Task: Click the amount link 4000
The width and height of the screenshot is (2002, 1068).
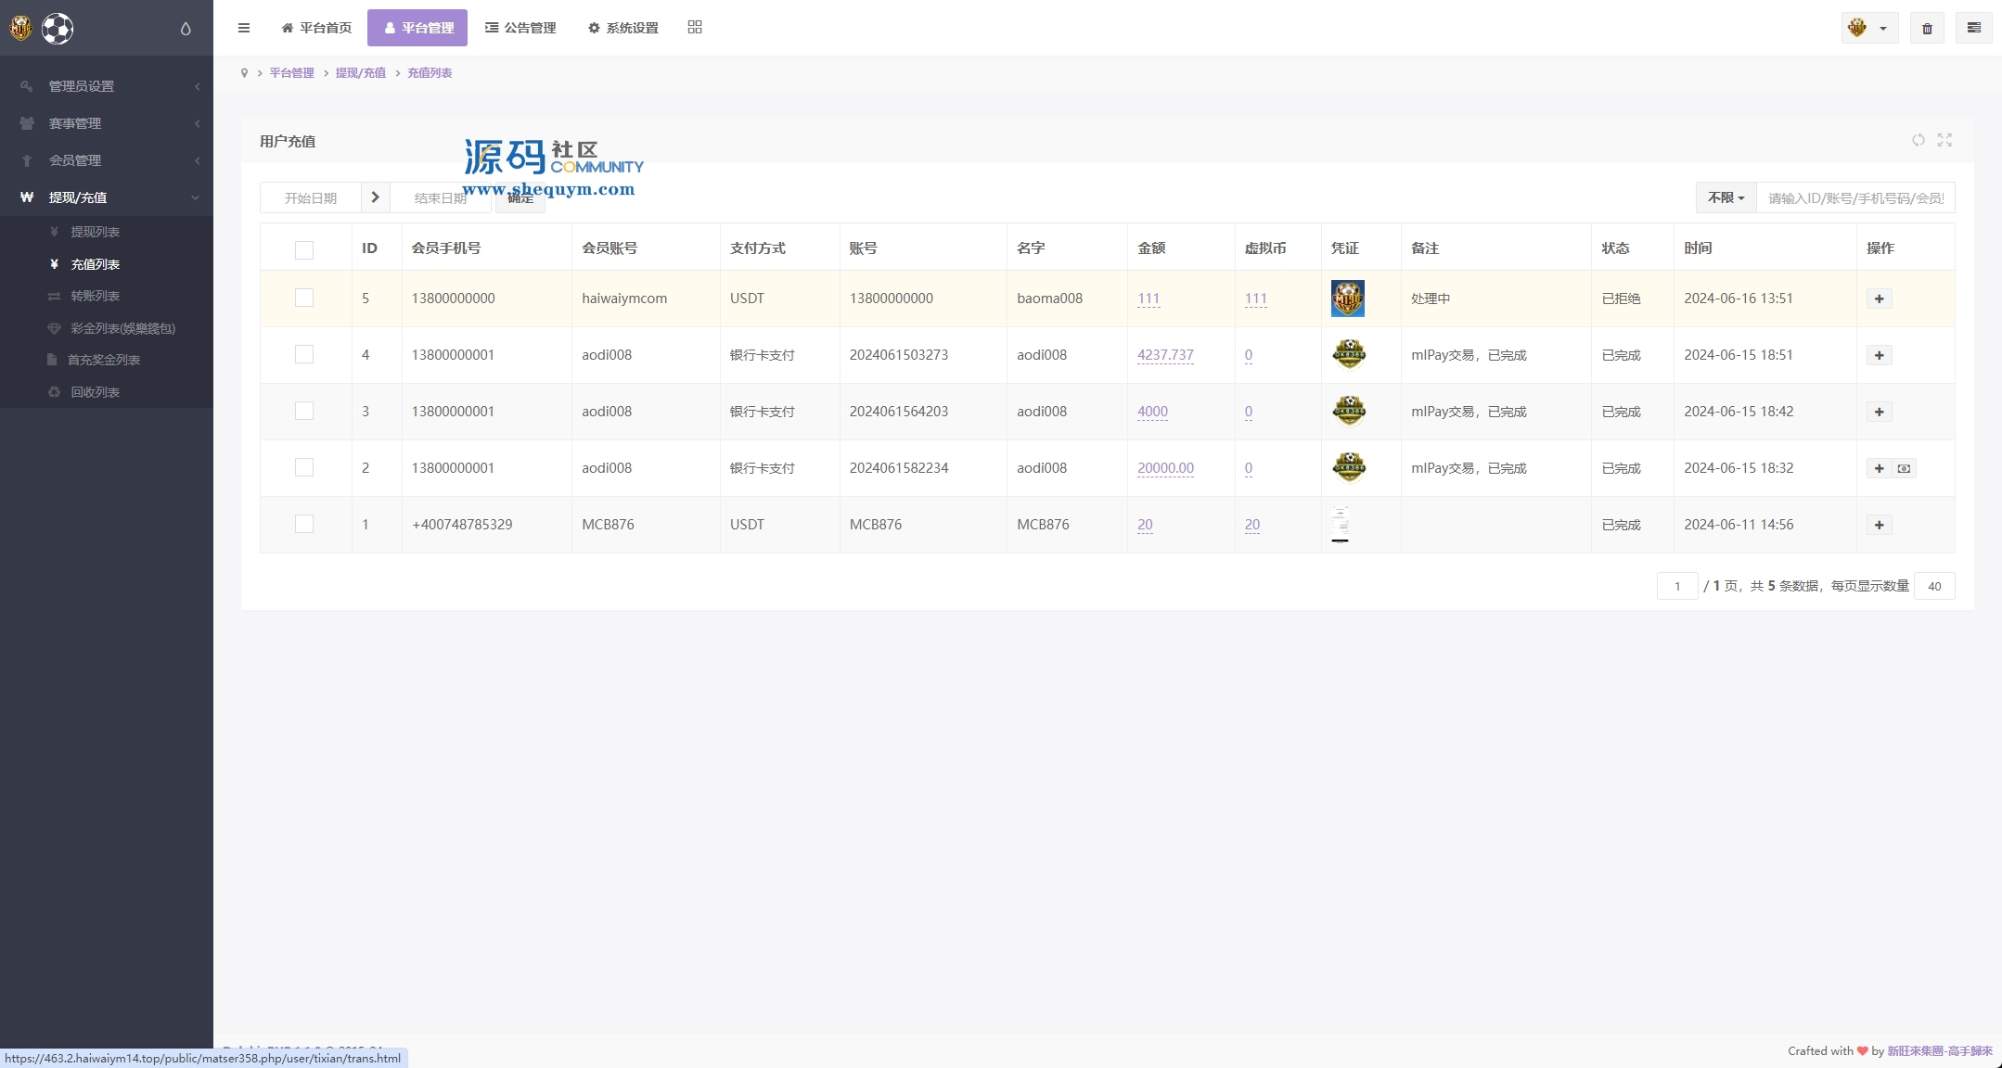Action: (x=1152, y=412)
